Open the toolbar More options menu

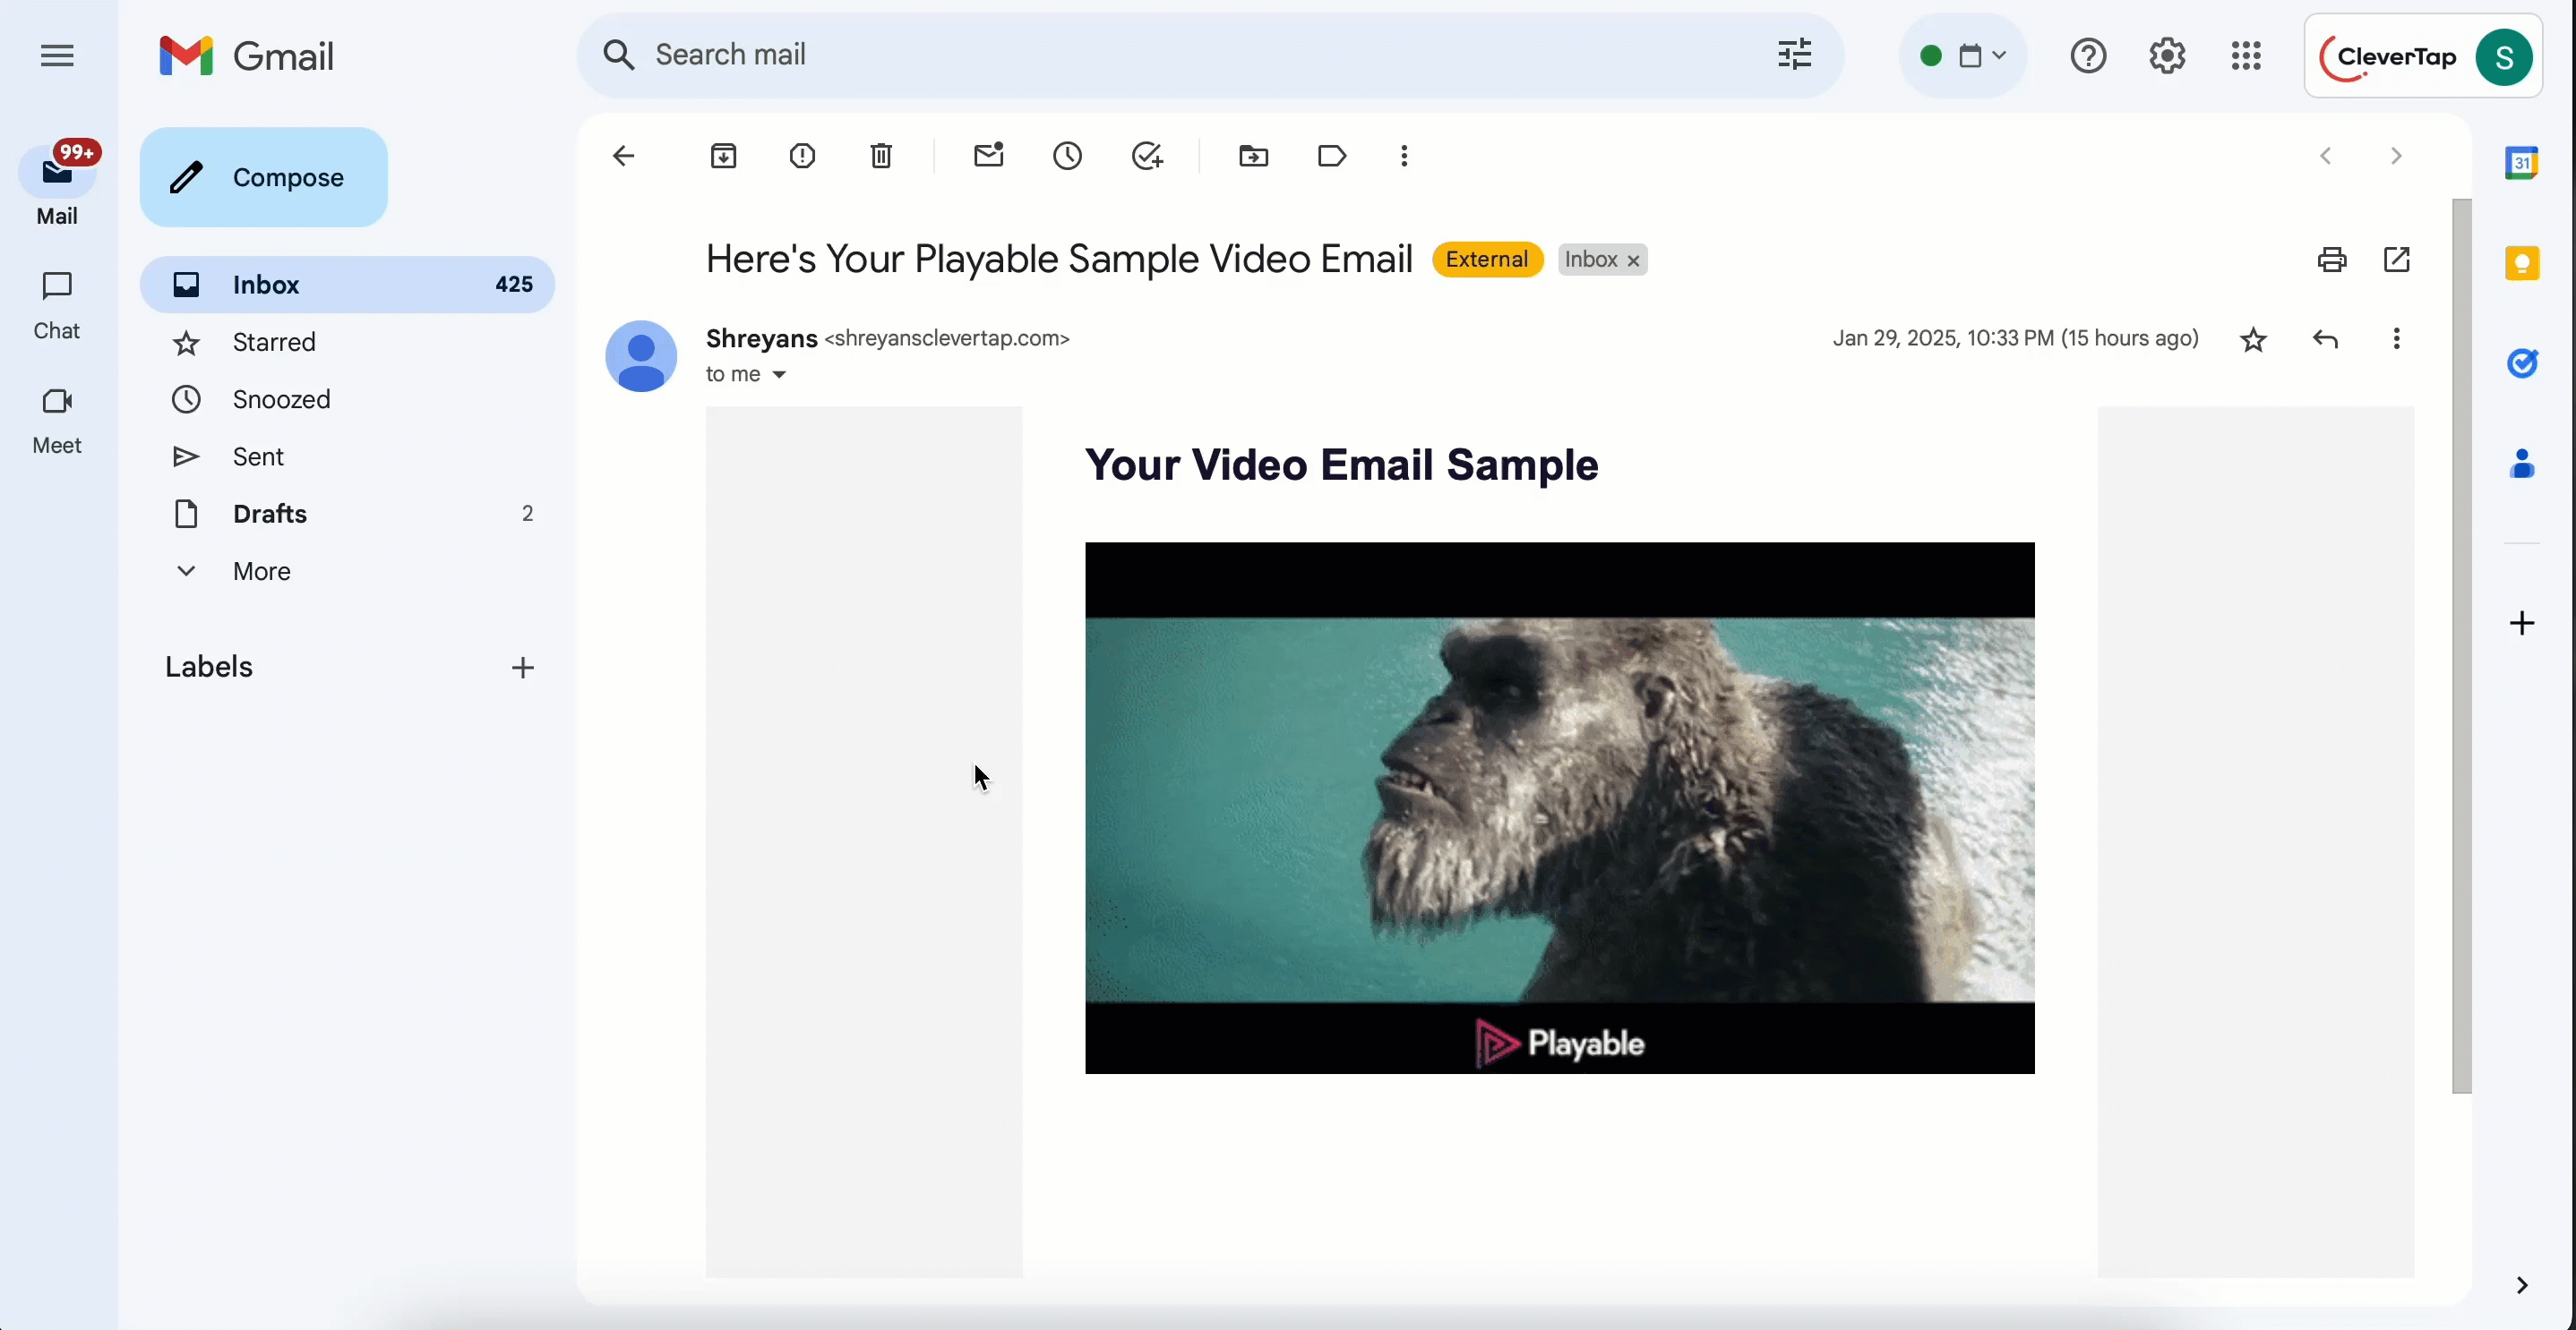(x=1404, y=156)
